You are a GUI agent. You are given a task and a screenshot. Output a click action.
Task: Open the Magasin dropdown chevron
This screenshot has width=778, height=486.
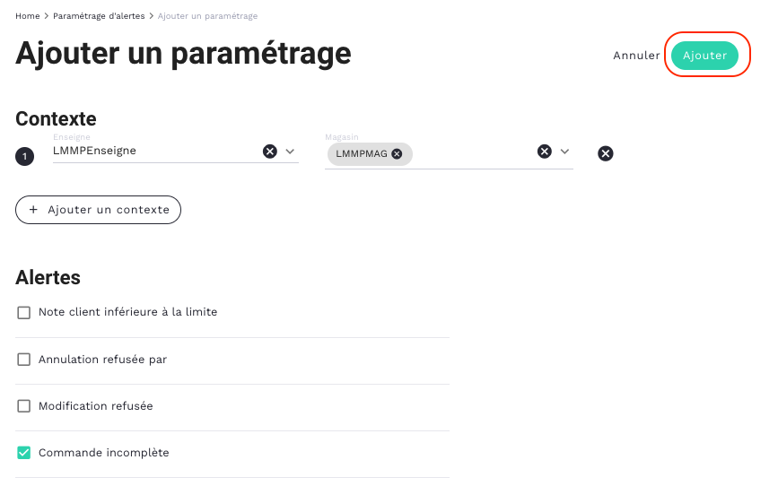(564, 152)
